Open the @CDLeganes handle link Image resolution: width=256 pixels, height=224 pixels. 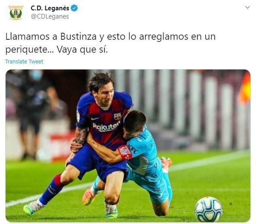point(50,17)
